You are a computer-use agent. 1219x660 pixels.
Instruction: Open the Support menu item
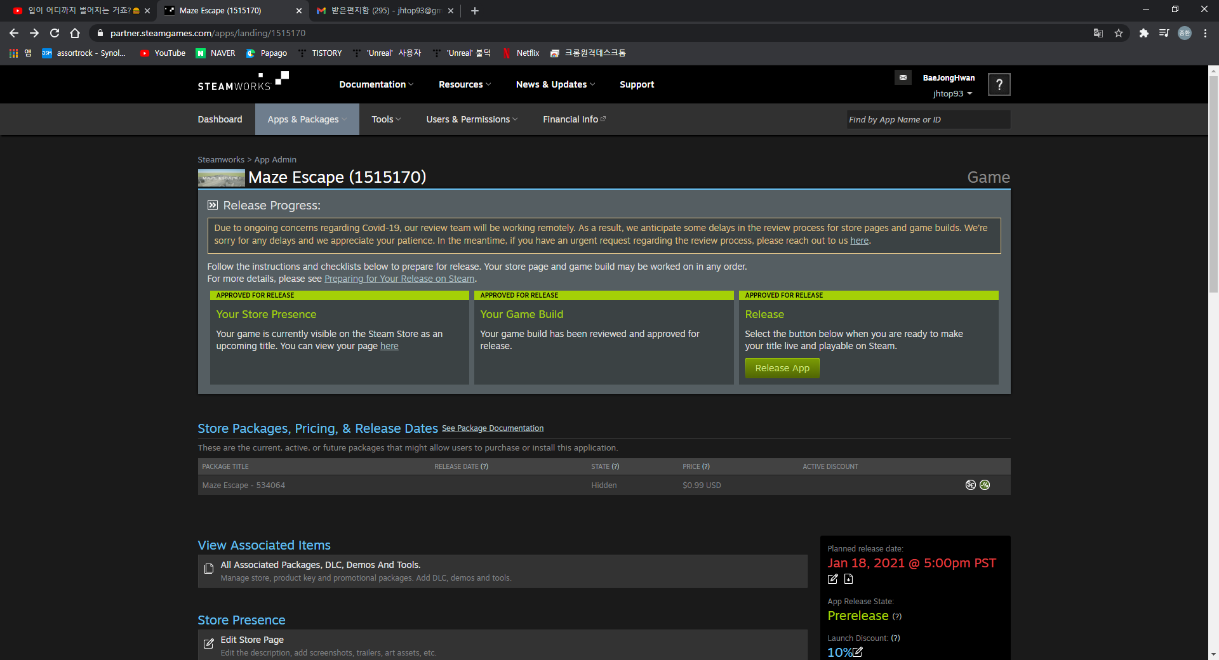click(x=637, y=84)
